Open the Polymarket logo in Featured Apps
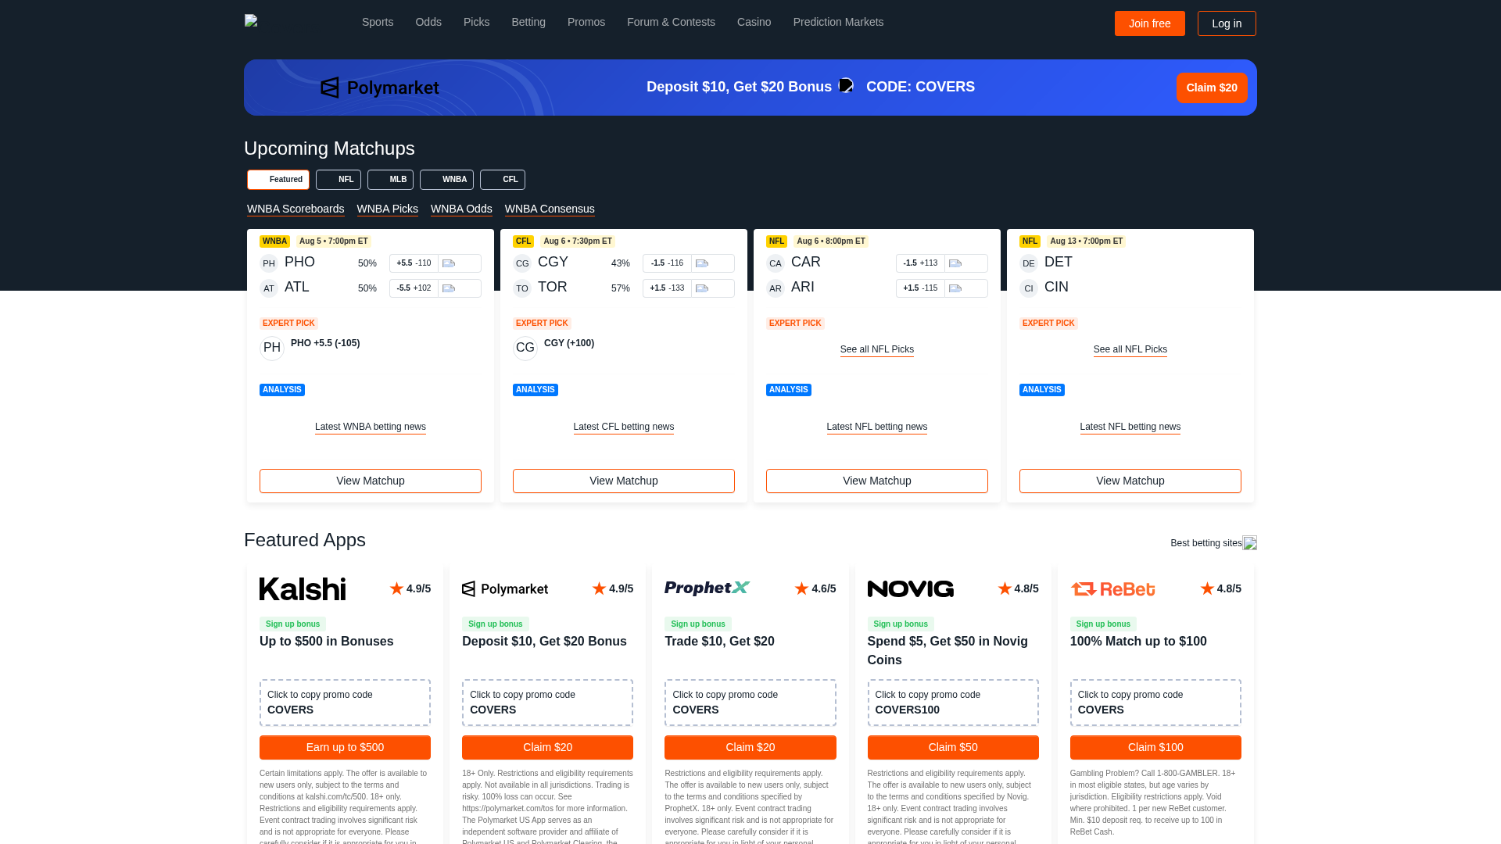The height and width of the screenshot is (844, 1501). click(505, 589)
